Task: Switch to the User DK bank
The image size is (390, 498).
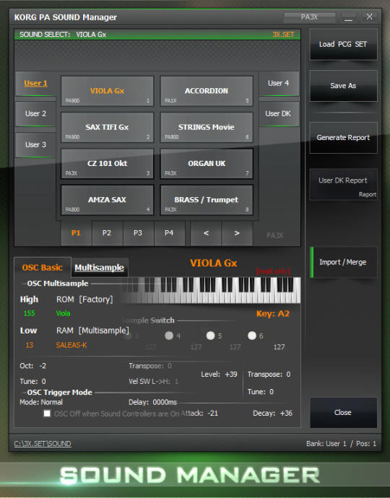Action: [279, 114]
